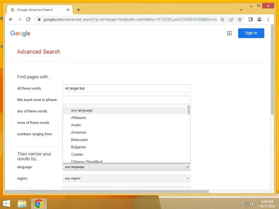Open the browser side panel icon

[251, 19]
